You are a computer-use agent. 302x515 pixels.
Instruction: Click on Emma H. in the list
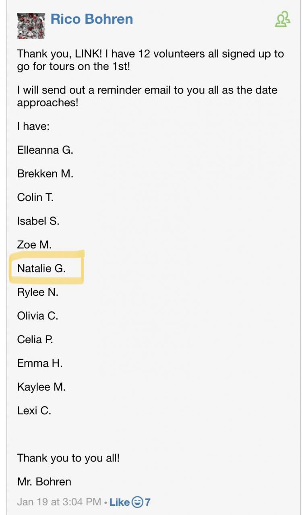40,363
